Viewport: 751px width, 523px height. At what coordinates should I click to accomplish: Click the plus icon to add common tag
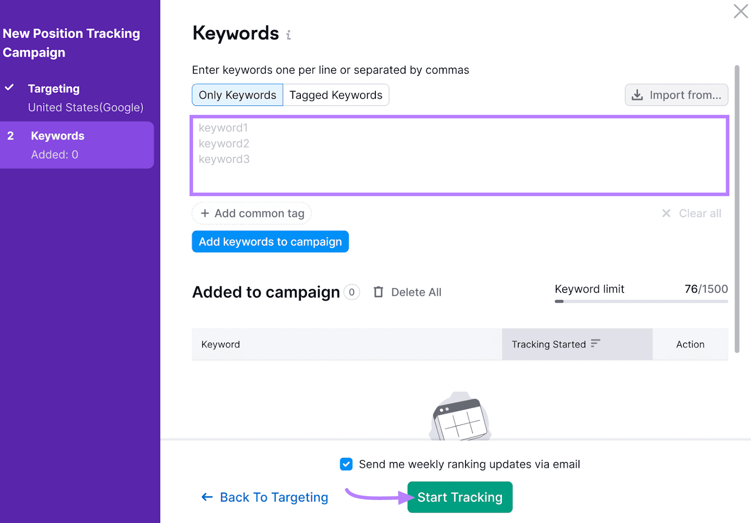point(205,213)
